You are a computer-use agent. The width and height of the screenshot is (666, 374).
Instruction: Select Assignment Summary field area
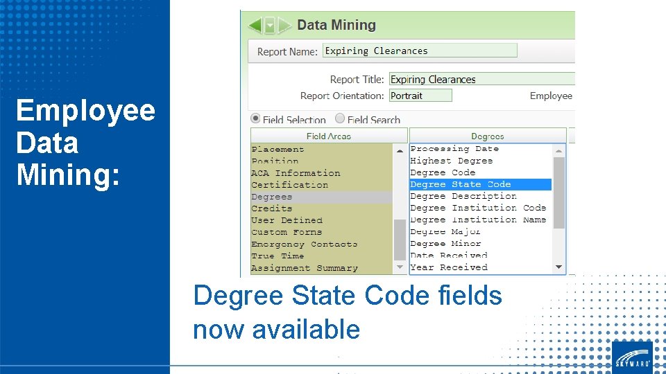[x=321, y=268]
